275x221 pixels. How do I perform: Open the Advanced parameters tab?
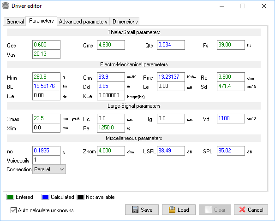[x=83, y=22]
